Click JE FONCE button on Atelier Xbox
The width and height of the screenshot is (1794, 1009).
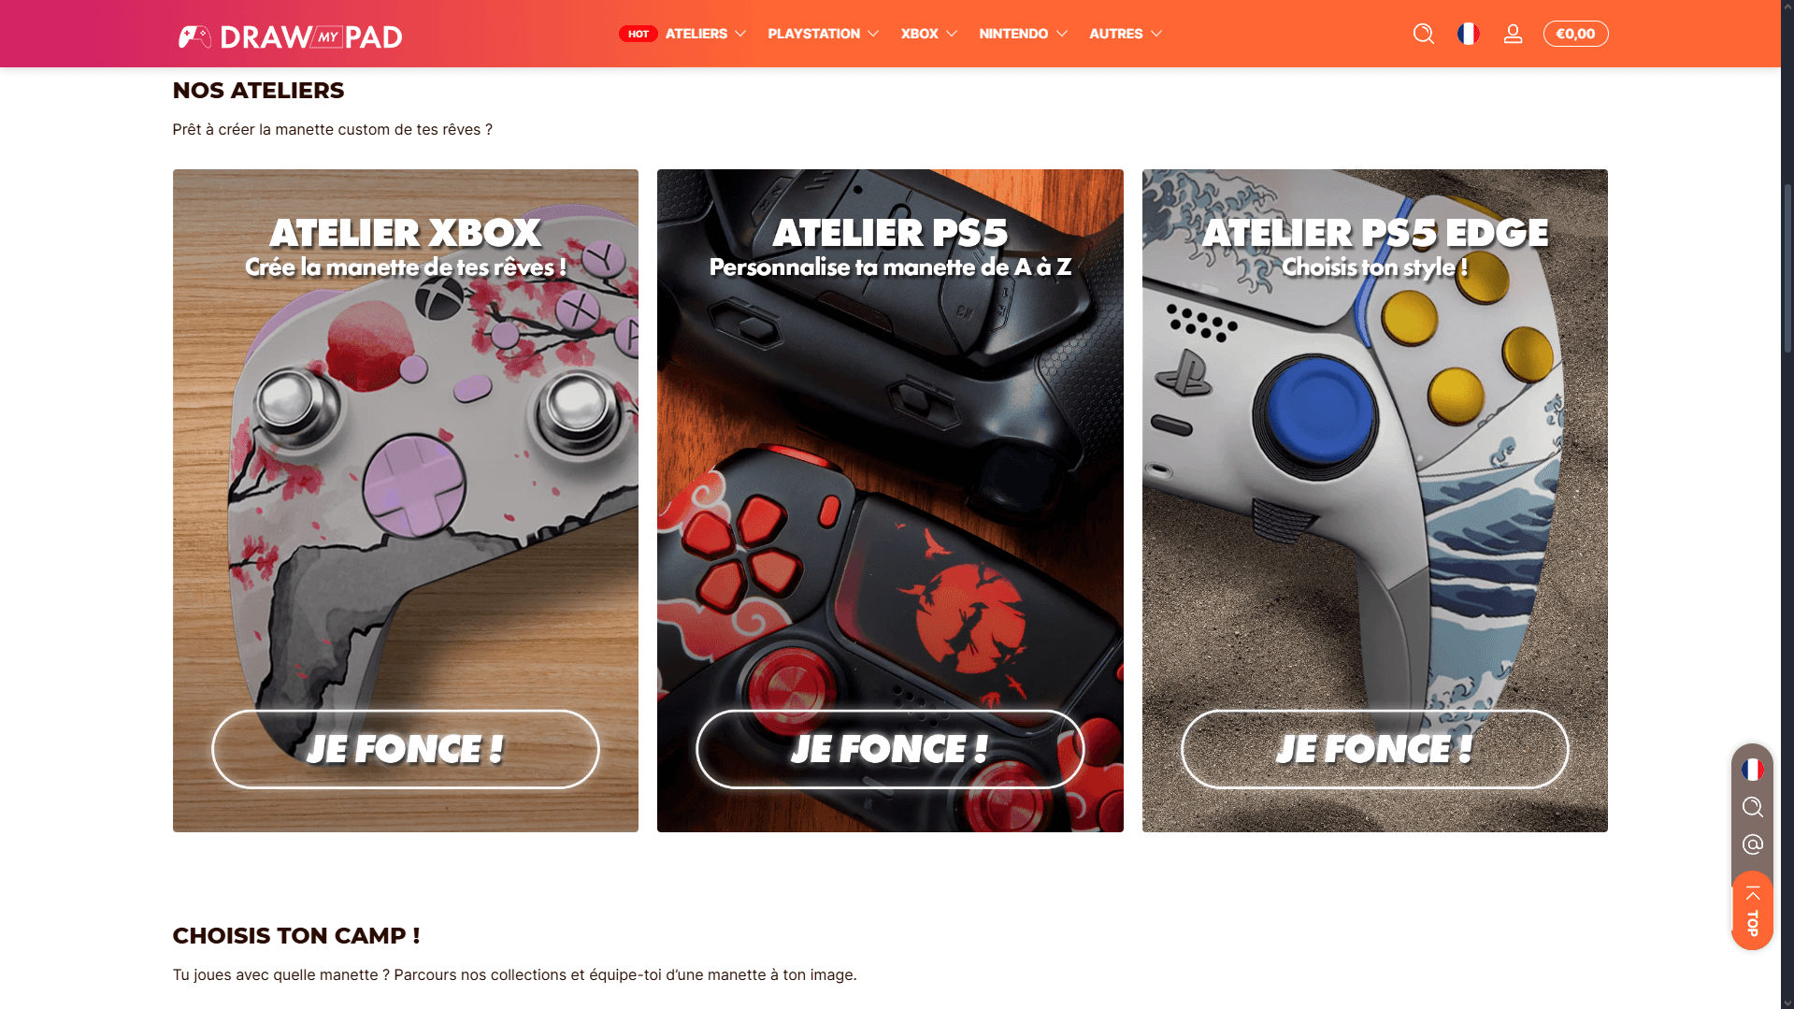click(x=405, y=749)
